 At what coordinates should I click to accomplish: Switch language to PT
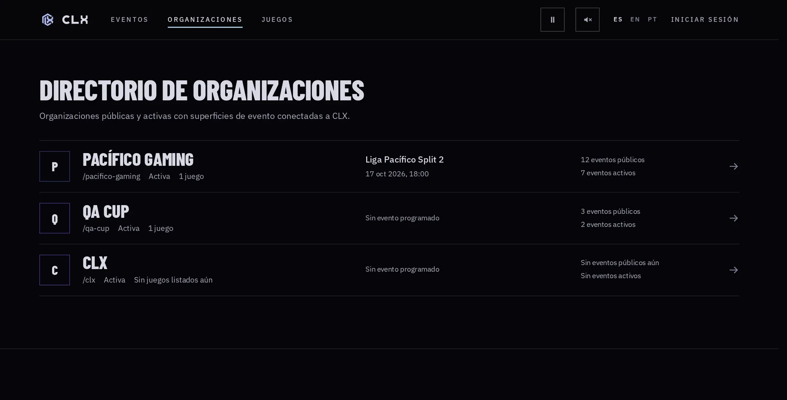(653, 20)
